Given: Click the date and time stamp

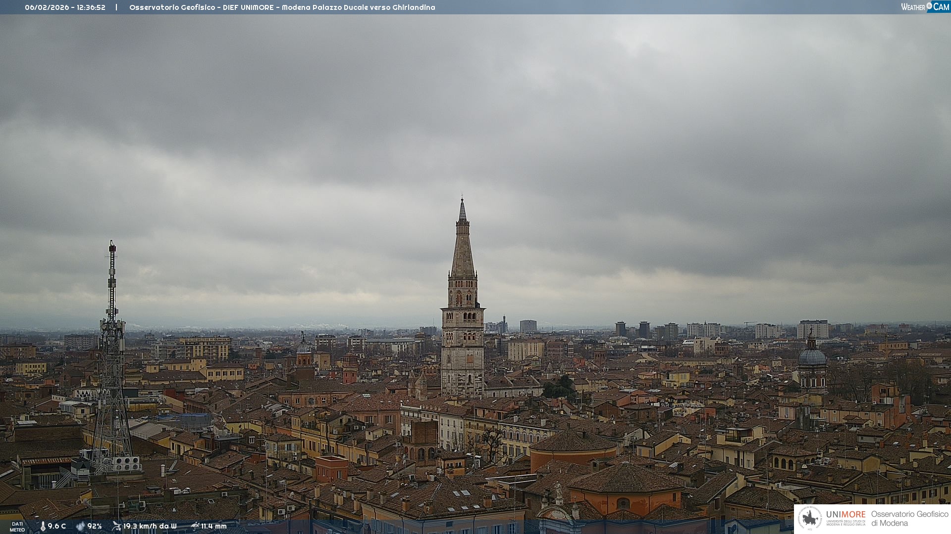Looking at the screenshot, I should pos(65,7).
